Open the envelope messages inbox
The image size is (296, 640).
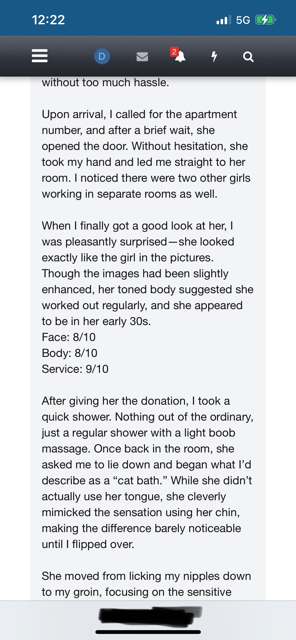click(142, 57)
